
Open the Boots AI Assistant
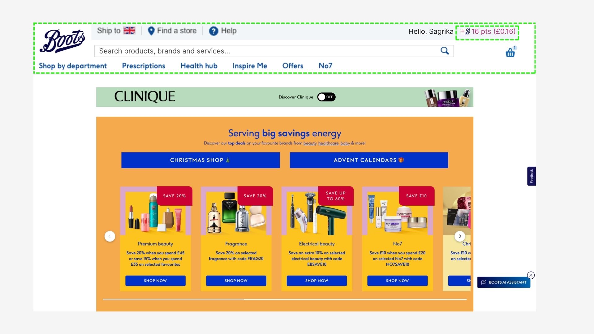click(x=504, y=282)
